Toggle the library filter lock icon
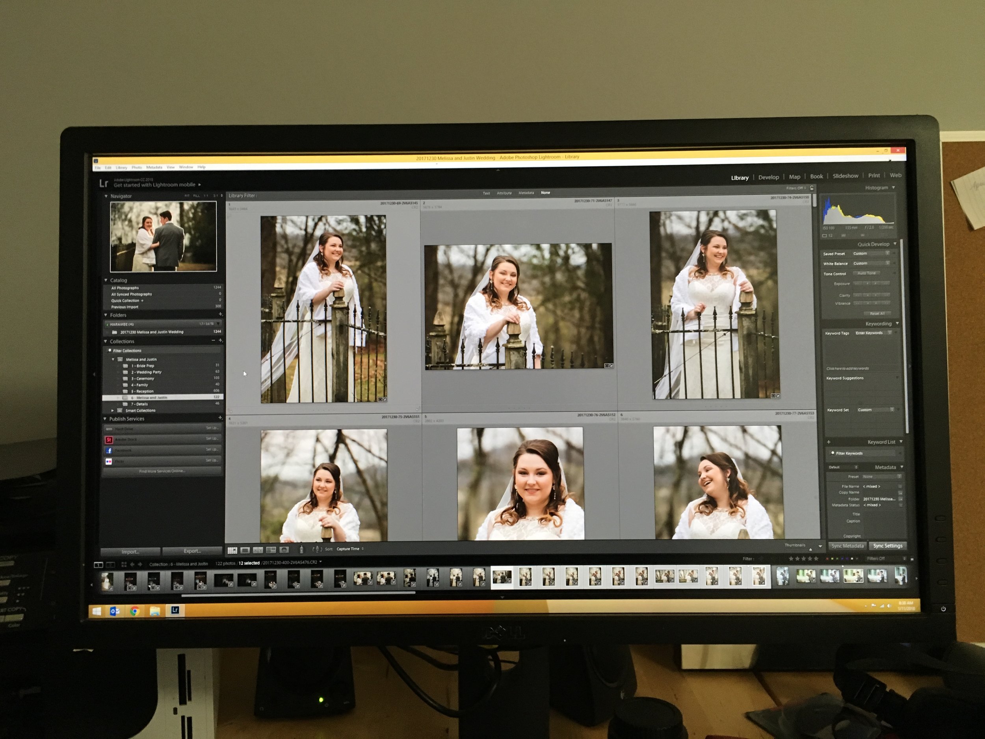 (x=812, y=188)
